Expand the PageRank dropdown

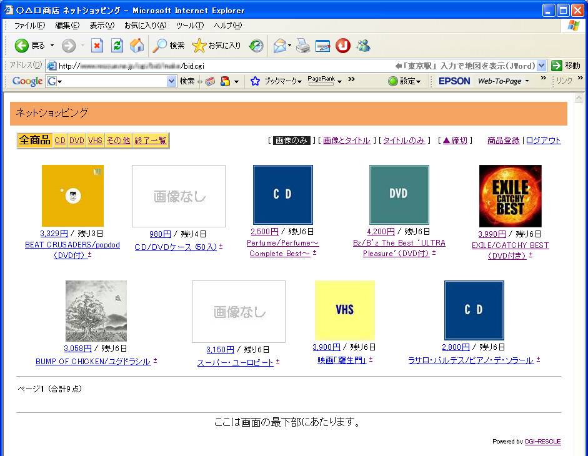tap(339, 81)
